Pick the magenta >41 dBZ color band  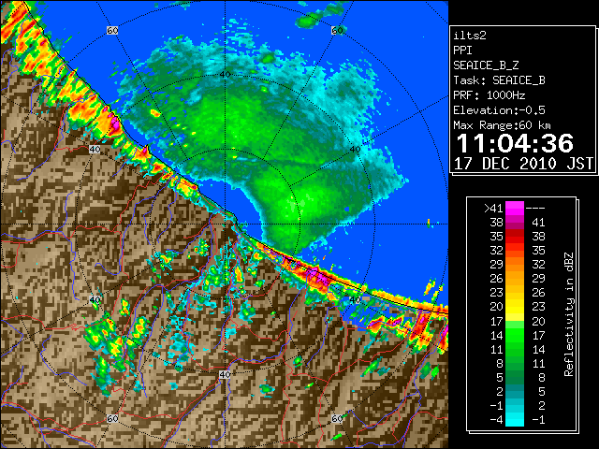(515, 209)
